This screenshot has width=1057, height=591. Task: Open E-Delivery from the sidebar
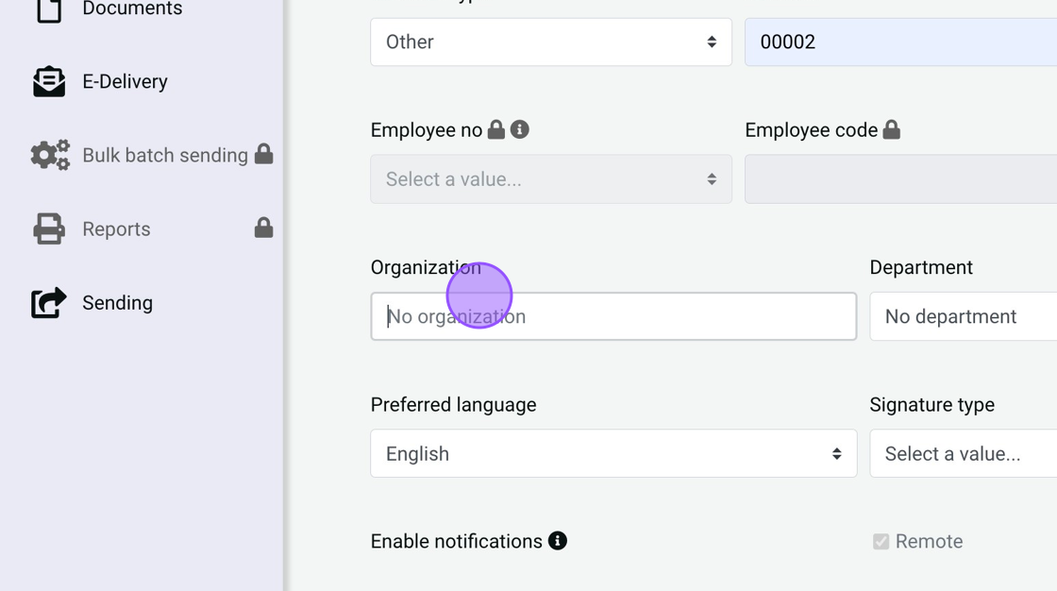125,82
